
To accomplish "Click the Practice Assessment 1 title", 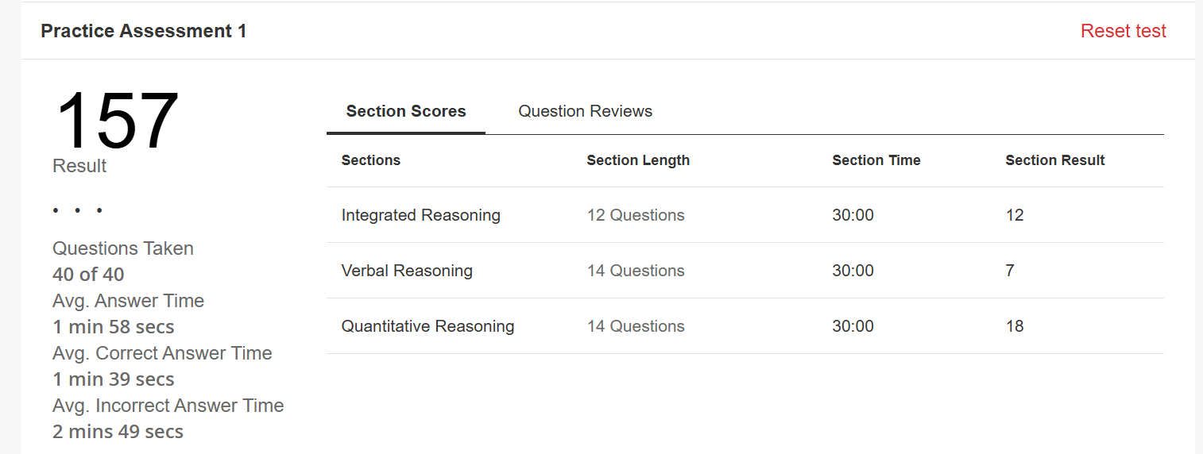I will tap(144, 31).
